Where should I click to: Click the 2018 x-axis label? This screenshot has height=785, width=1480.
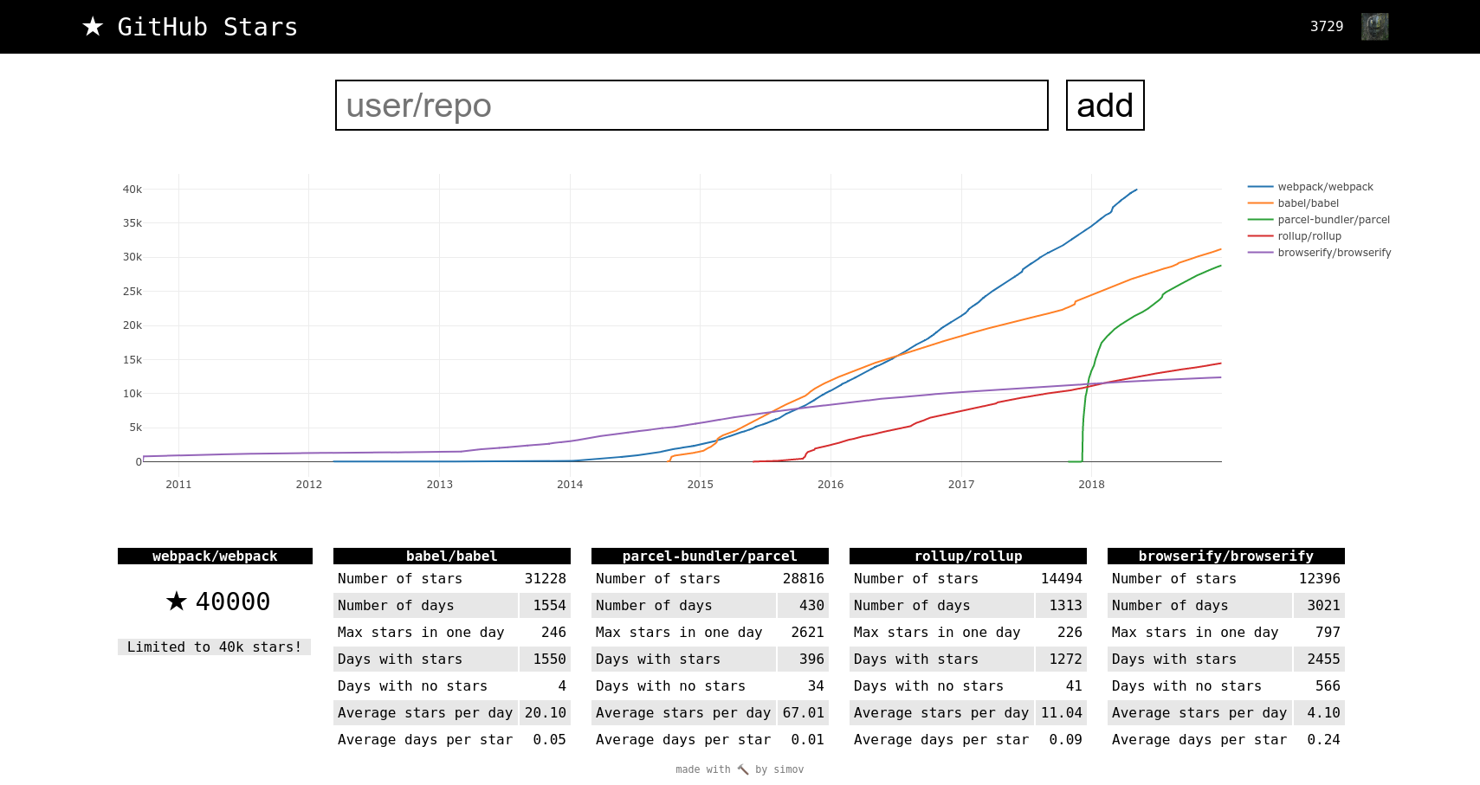point(1091,485)
